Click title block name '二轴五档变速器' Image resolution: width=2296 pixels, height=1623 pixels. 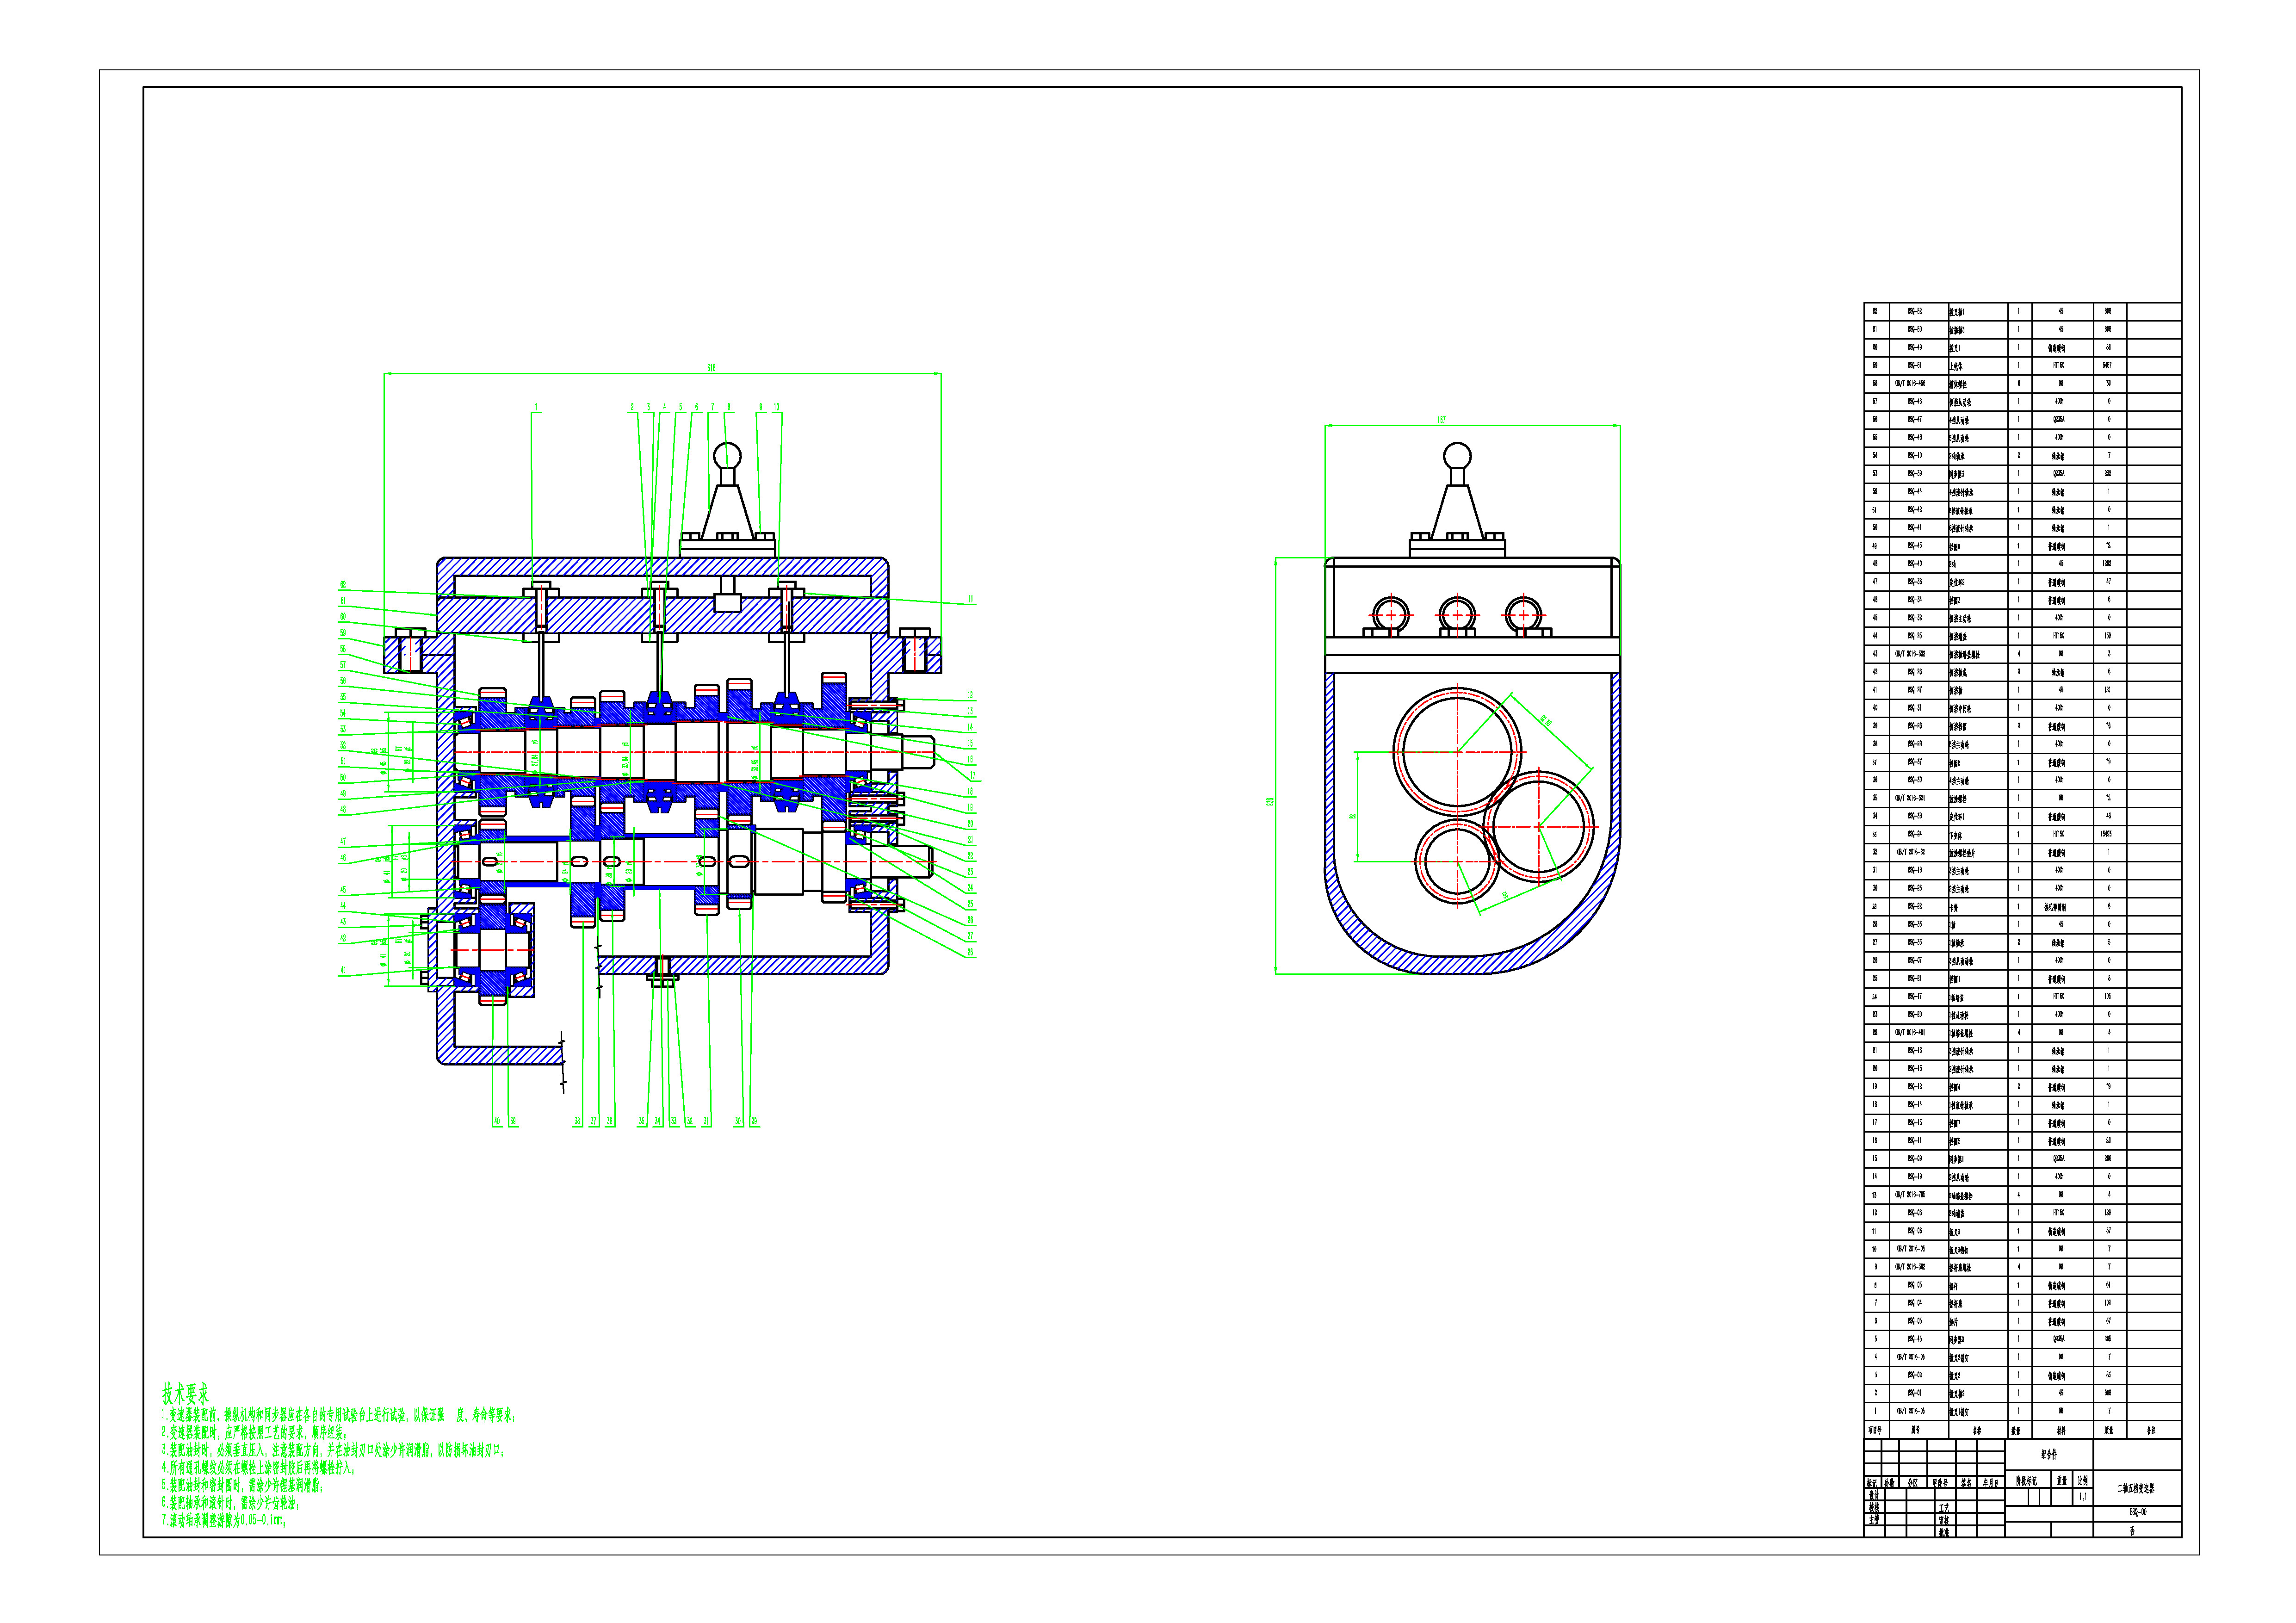[2136, 1488]
